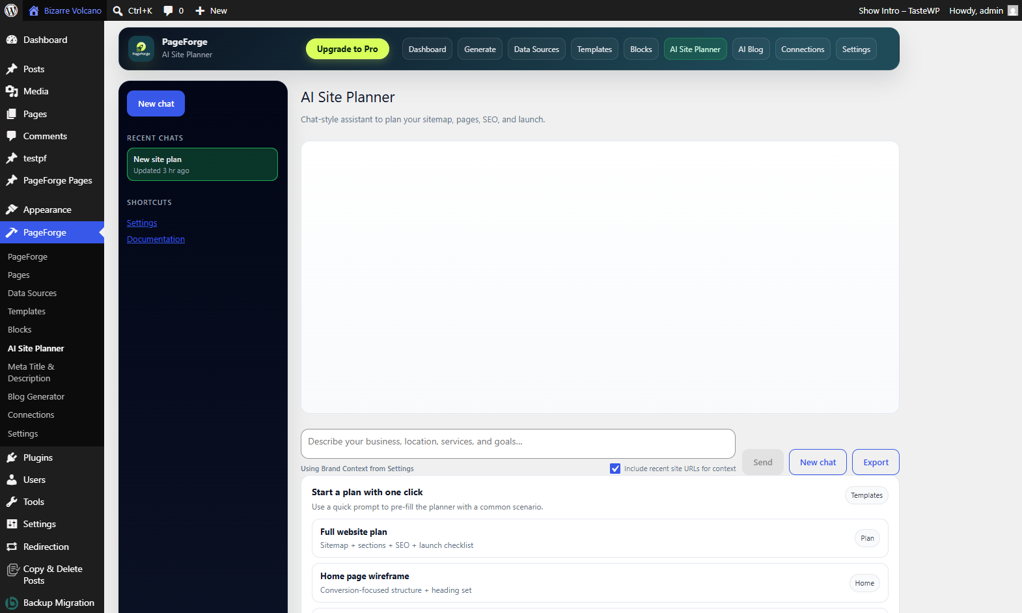Click the WordPress logo icon
Screen dimensions: 1022x613
(11, 10)
